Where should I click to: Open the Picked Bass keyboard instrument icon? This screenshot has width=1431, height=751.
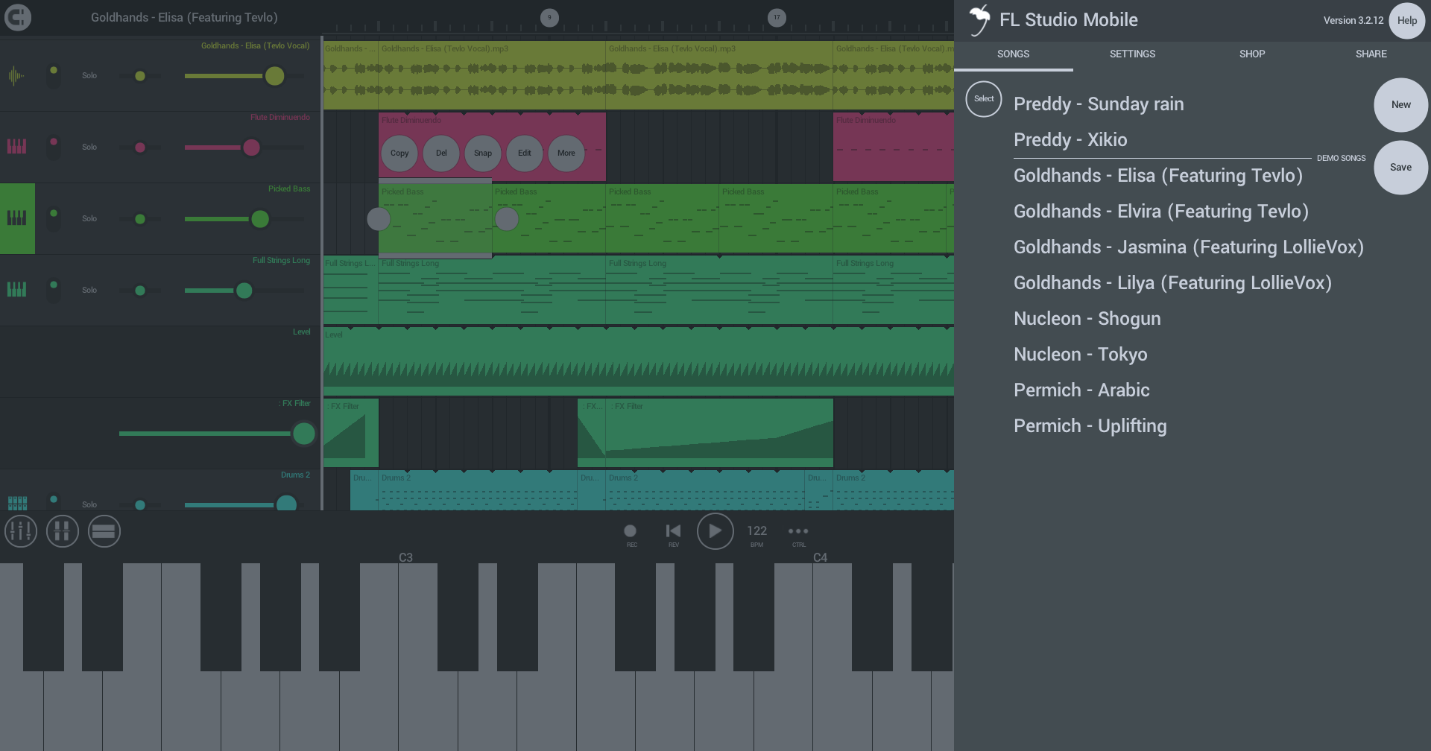[17, 218]
